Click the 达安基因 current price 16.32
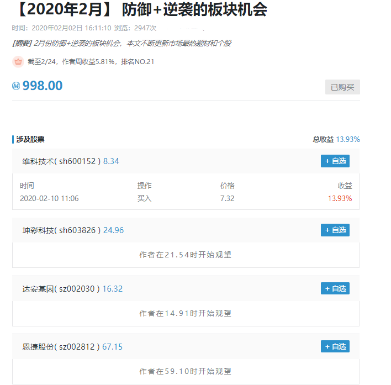 coord(113,289)
